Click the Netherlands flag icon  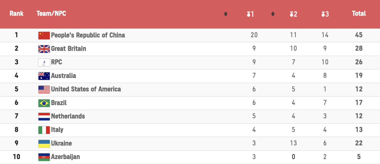[44, 116]
